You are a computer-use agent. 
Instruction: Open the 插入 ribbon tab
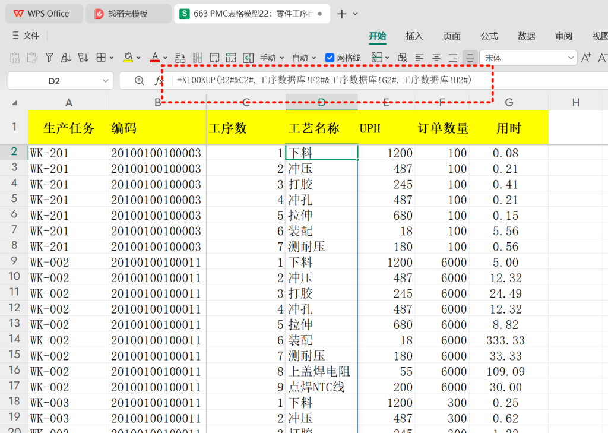point(414,36)
